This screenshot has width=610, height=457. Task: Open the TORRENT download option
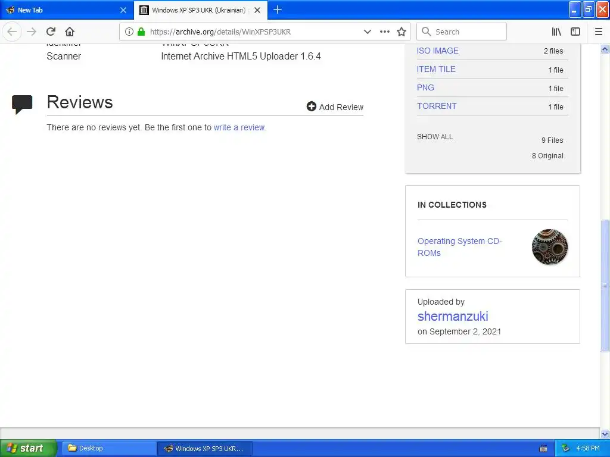(437, 106)
